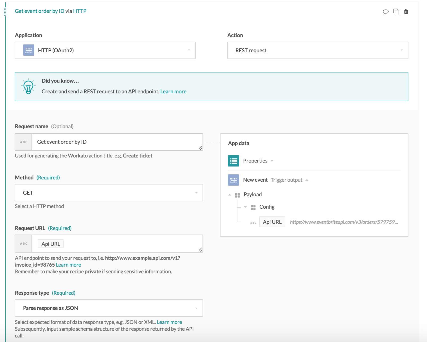427x342 pixels.
Task: Click the New event HTTP icon
Action: [233, 180]
